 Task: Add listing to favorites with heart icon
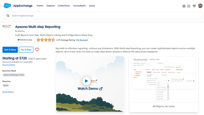point(37,49)
